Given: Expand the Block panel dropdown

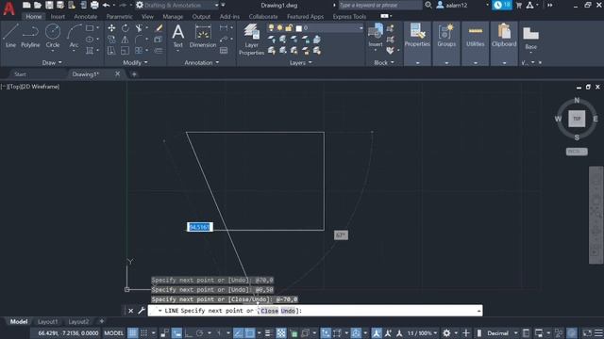Looking at the screenshot, I should (384, 62).
